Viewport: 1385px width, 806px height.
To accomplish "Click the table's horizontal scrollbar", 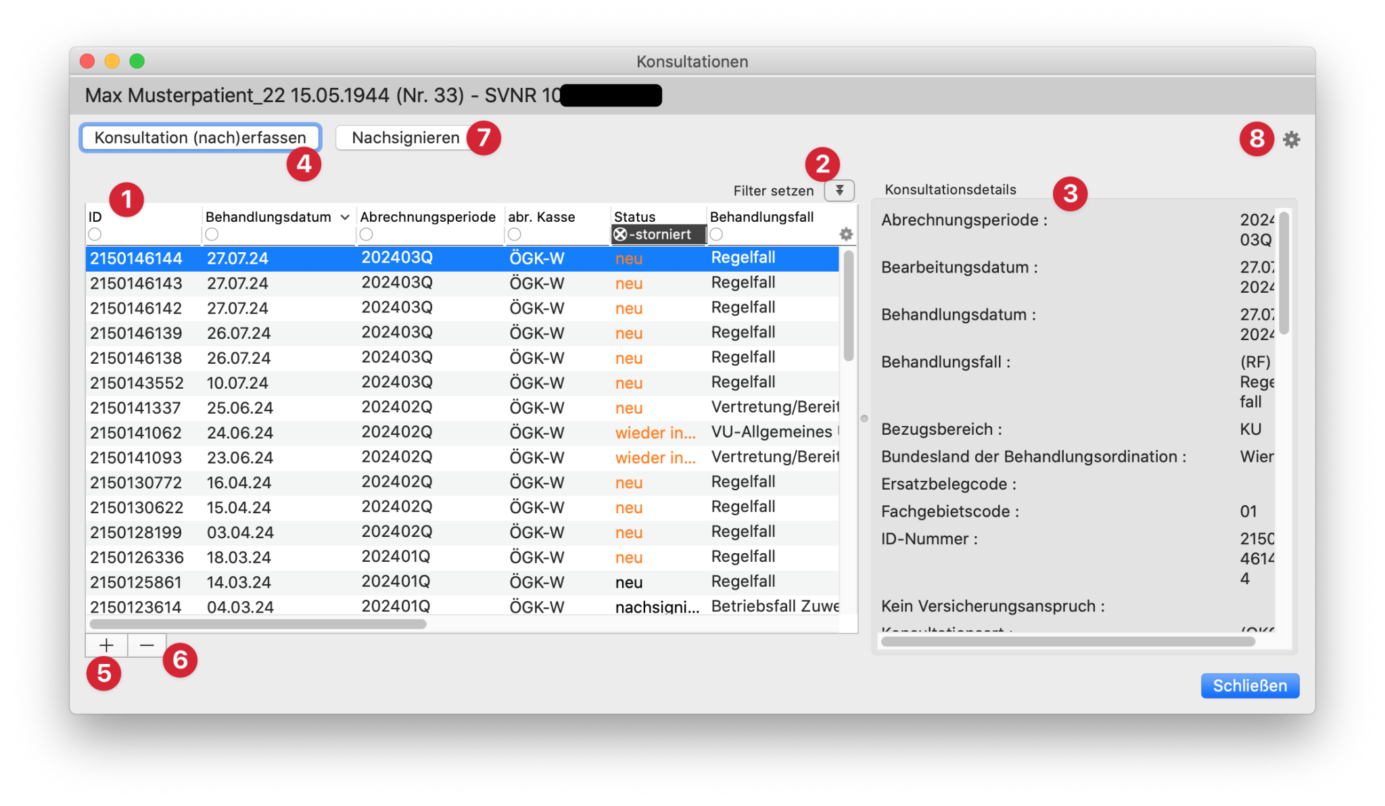I will pyautogui.click(x=258, y=624).
